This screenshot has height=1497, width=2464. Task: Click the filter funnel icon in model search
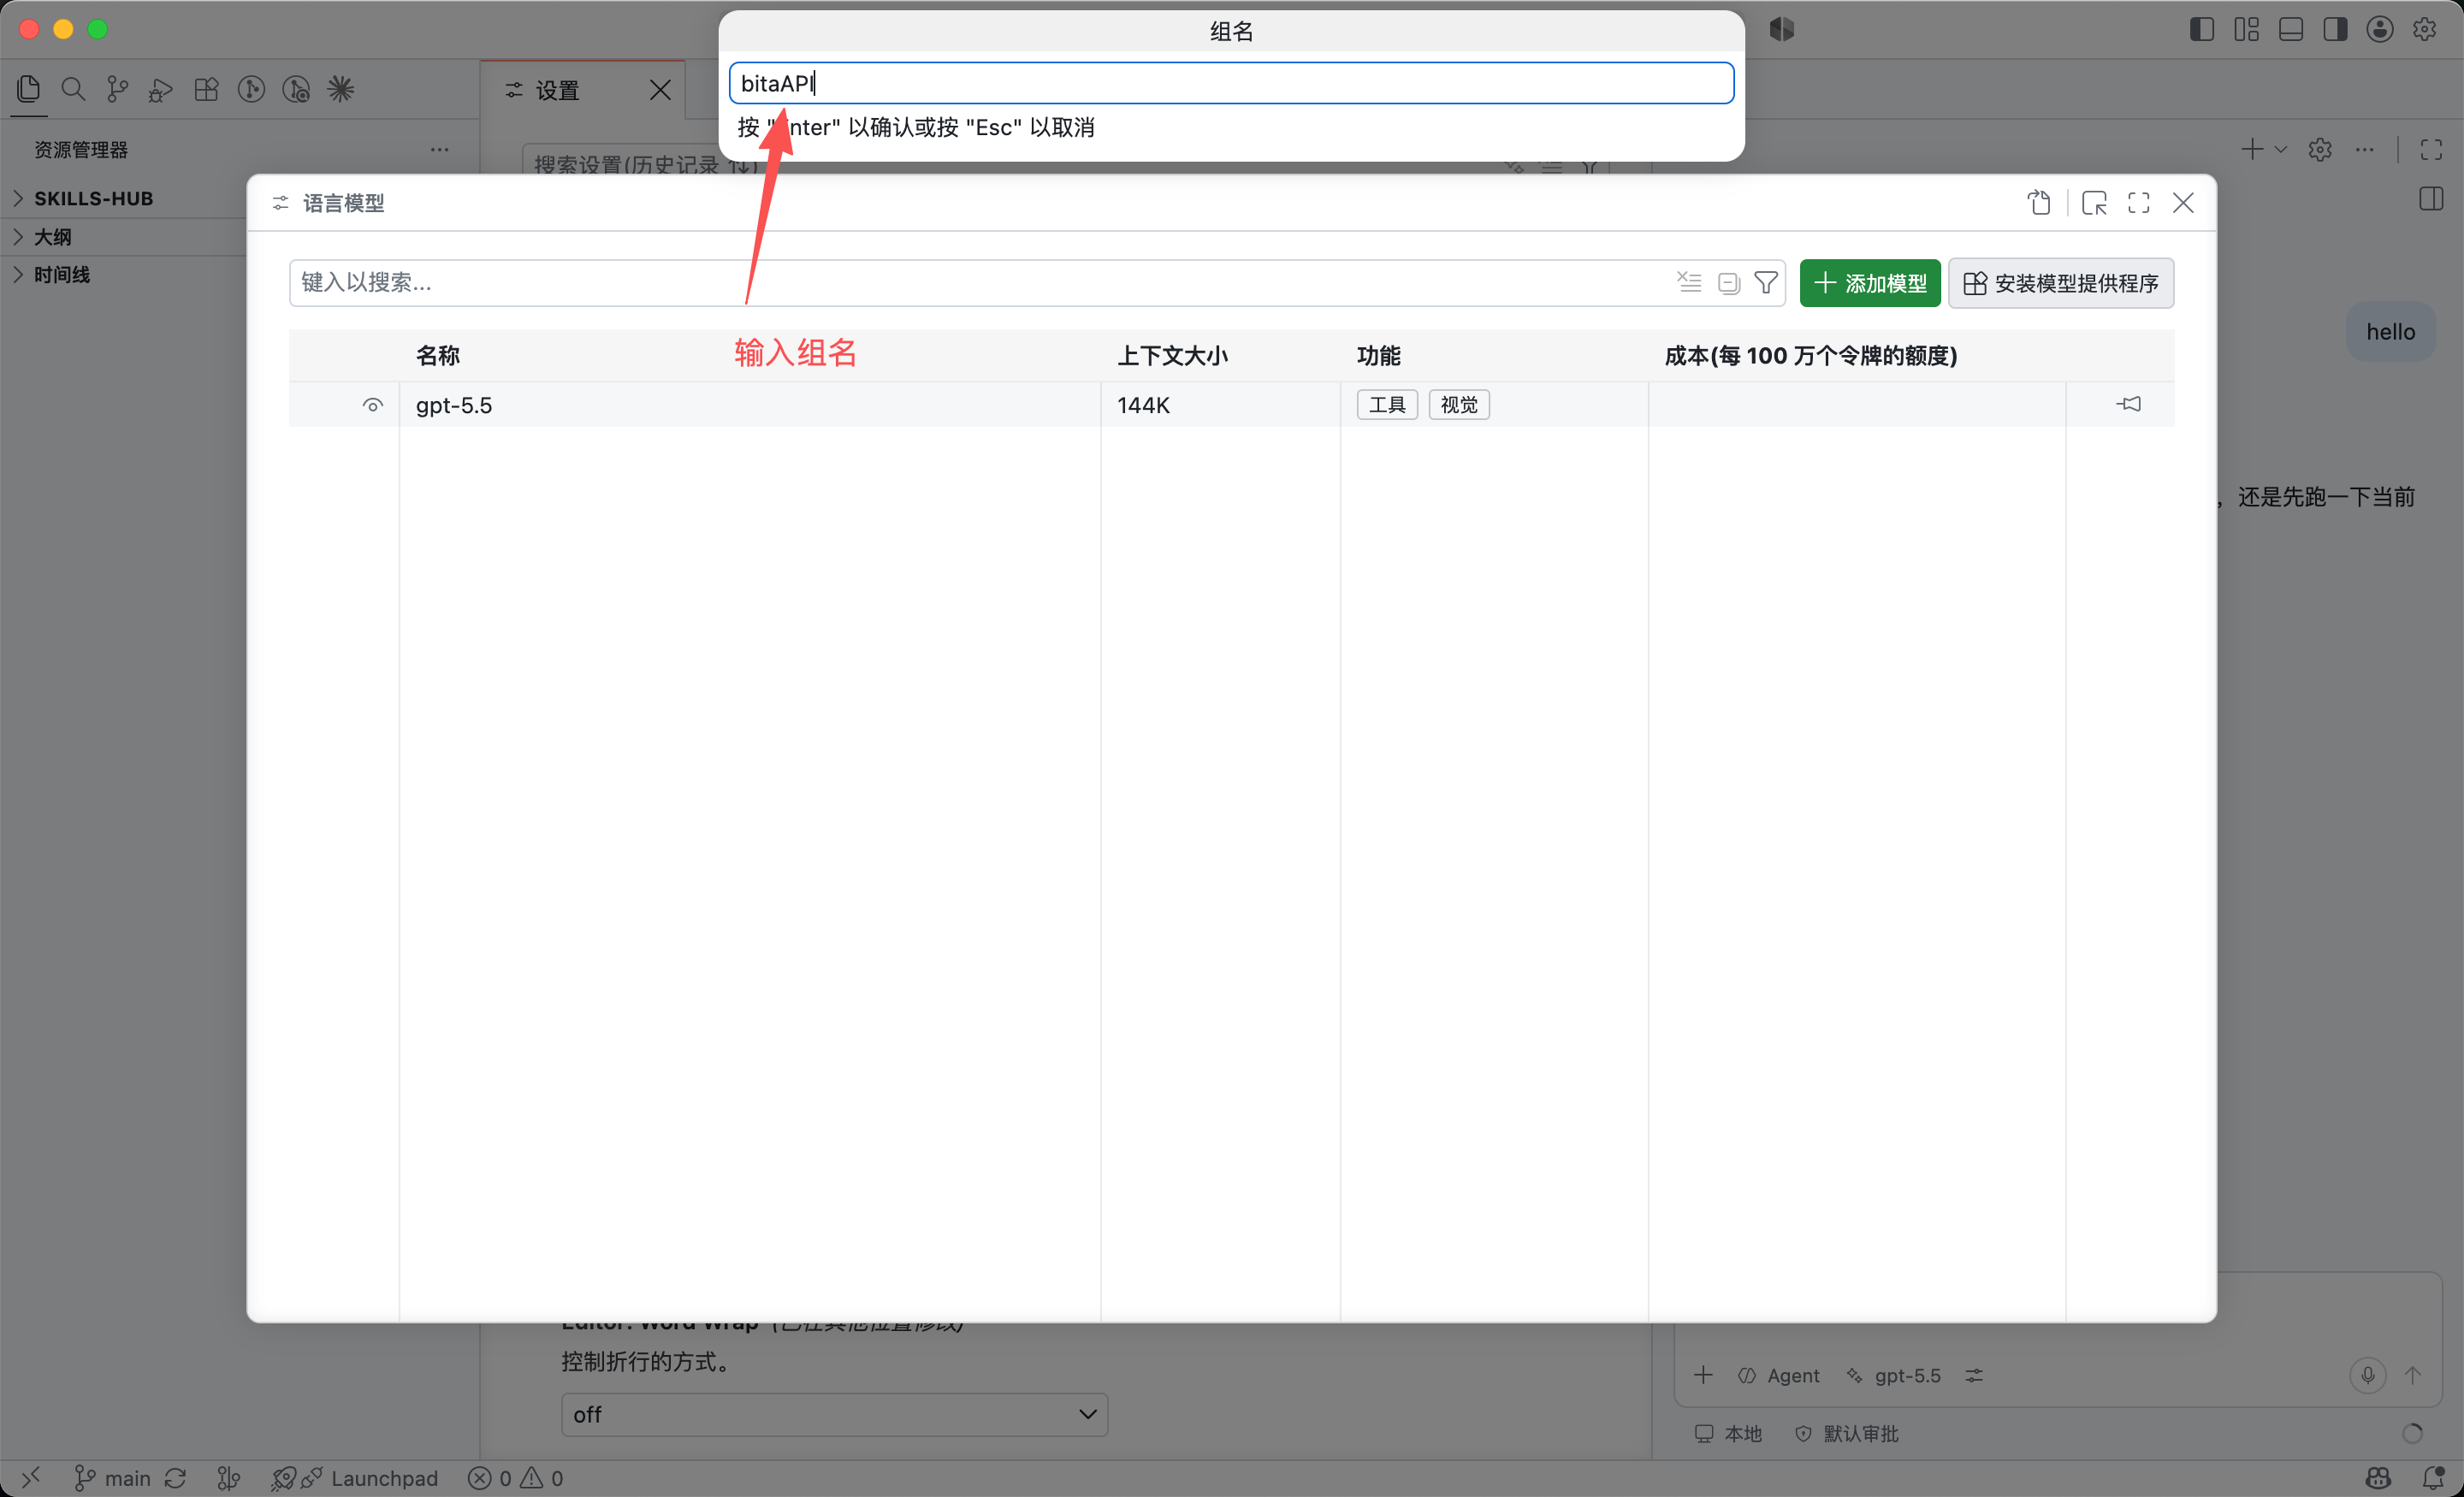click(x=1766, y=282)
